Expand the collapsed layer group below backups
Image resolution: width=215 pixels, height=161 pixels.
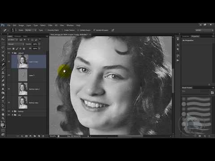pos(13,115)
